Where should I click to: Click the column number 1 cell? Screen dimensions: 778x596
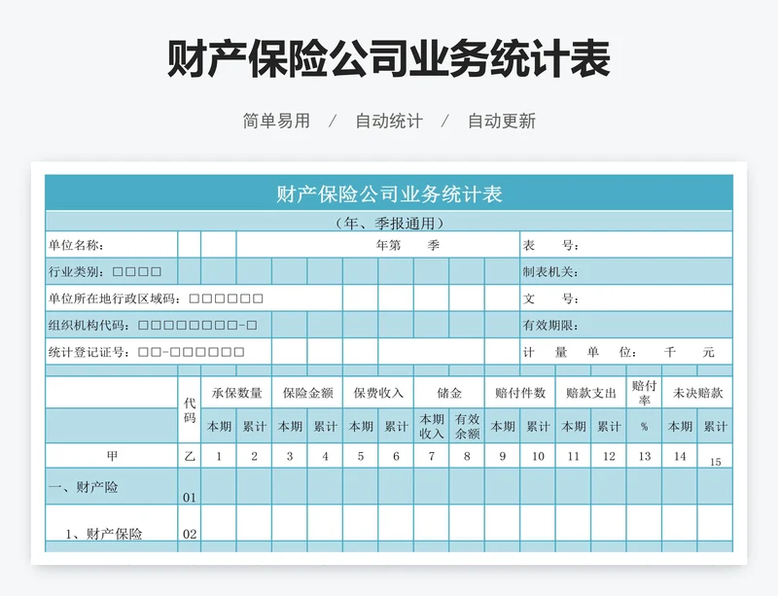(x=219, y=456)
